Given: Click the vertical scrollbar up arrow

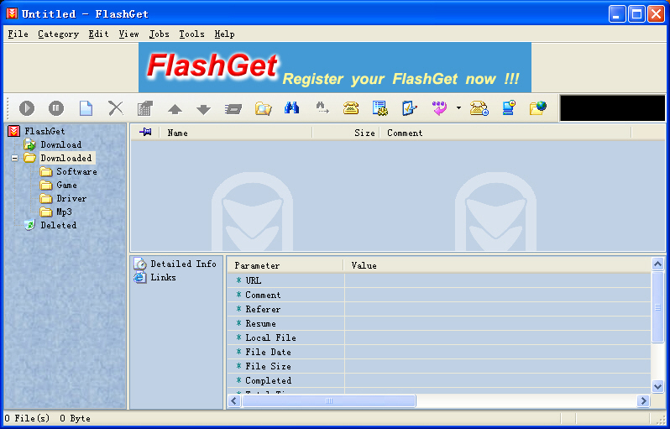Looking at the screenshot, I should pyautogui.click(x=657, y=264).
